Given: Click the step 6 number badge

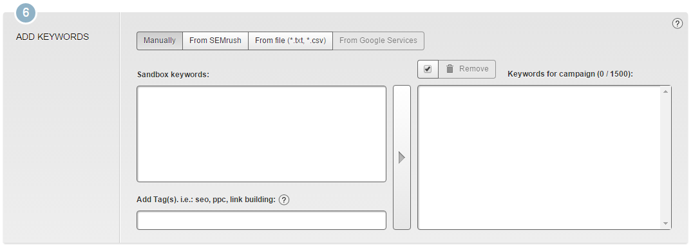Looking at the screenshot, I should point(26,12).
